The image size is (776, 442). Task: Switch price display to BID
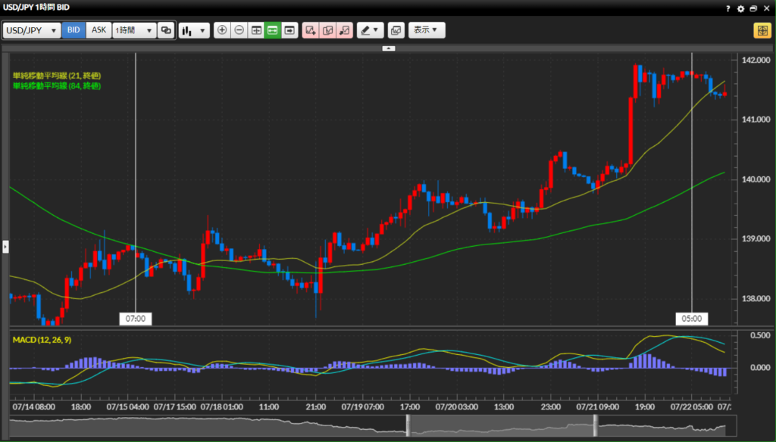point(74,30)
